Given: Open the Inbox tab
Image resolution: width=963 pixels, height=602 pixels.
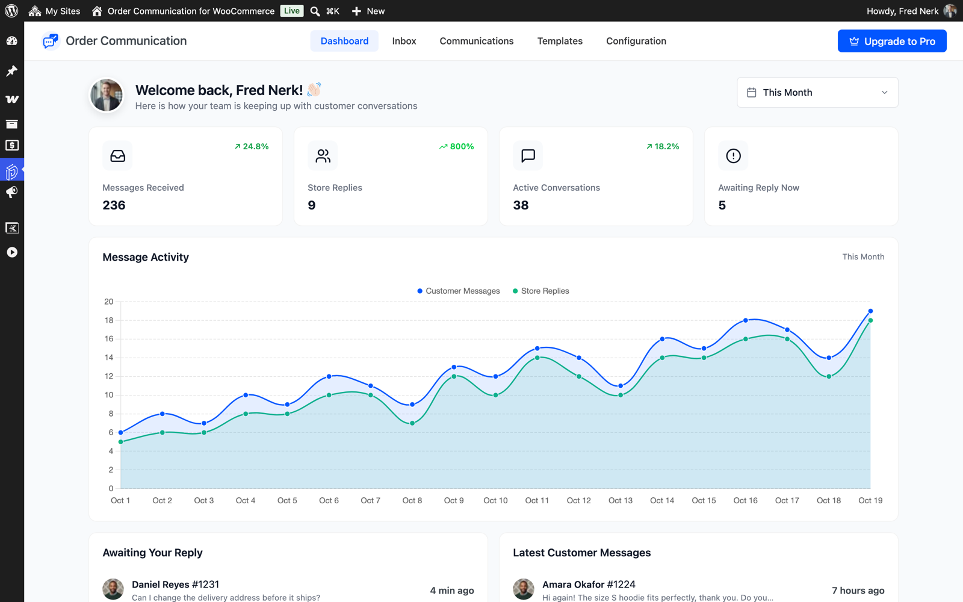Looking at the screenshot, I should [x=404, y=41].
